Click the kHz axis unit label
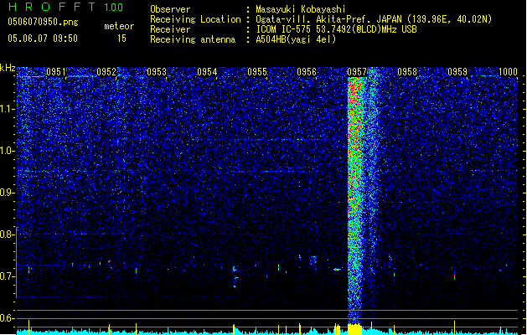Screen dimensions: 527x335 [8, 68]
